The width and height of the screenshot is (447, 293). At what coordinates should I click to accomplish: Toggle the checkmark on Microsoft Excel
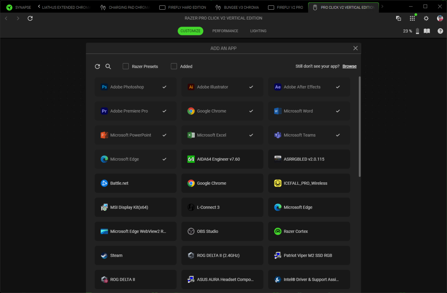pos(251,135)
